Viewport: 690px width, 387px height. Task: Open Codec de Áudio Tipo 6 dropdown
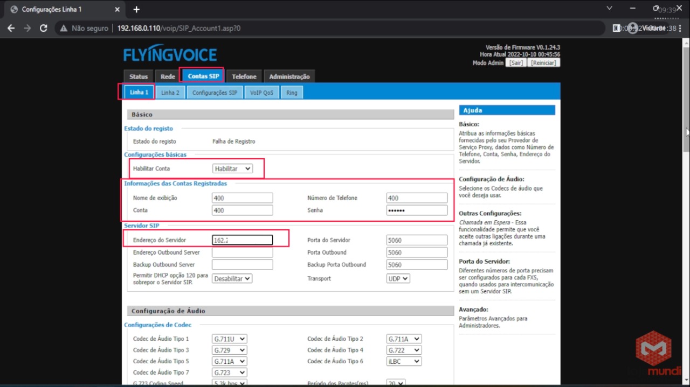404,362
